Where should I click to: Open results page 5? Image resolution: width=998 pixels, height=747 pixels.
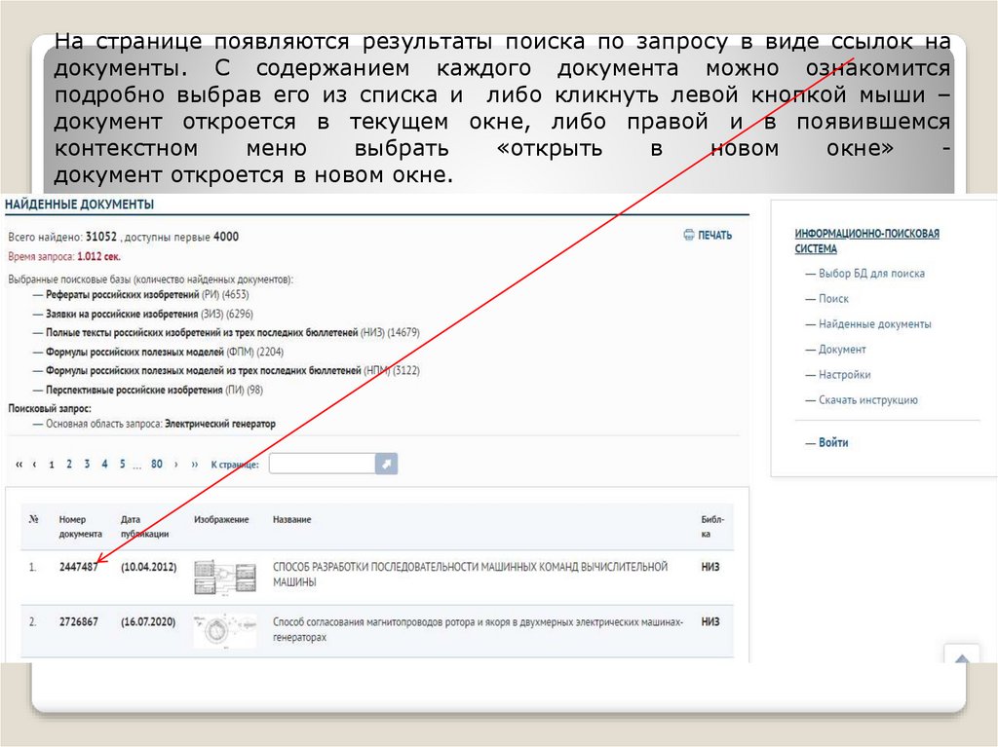click(122, 465)
